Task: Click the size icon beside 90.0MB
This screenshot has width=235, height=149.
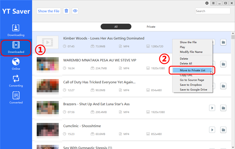Action: pos(93,90)
